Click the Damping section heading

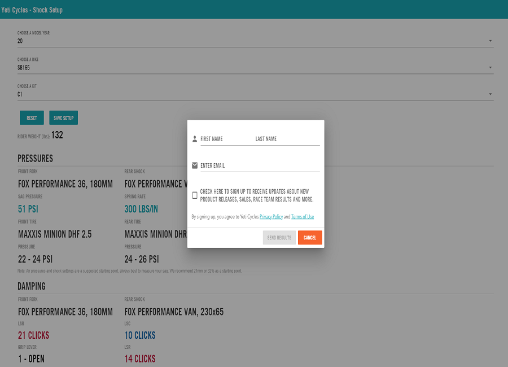pos(32,286)
